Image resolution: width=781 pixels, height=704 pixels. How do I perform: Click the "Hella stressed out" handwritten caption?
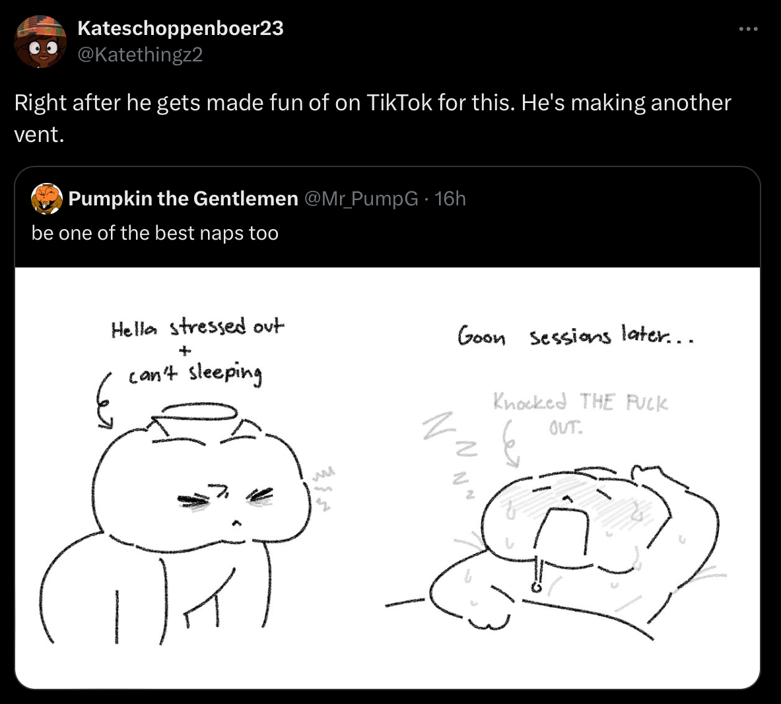[197, 327]
